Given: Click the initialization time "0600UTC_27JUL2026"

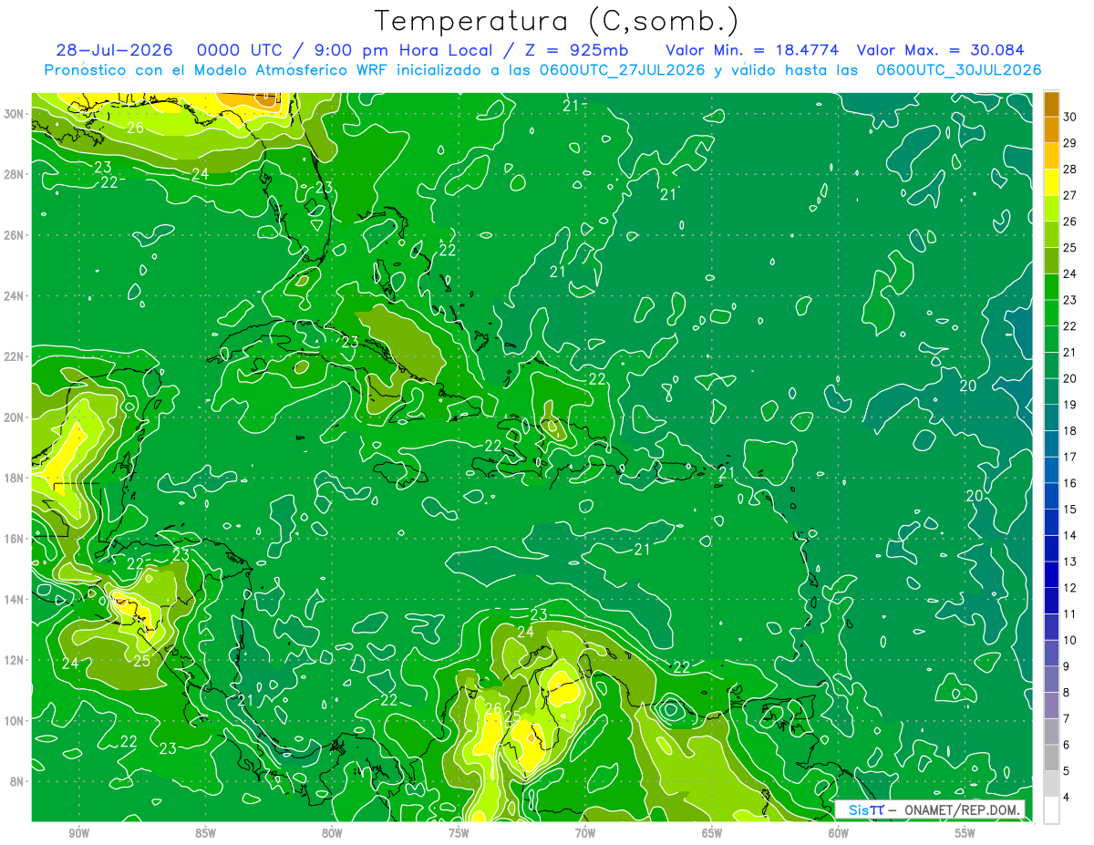Looking at the screenshot, I should coord(623,70).
